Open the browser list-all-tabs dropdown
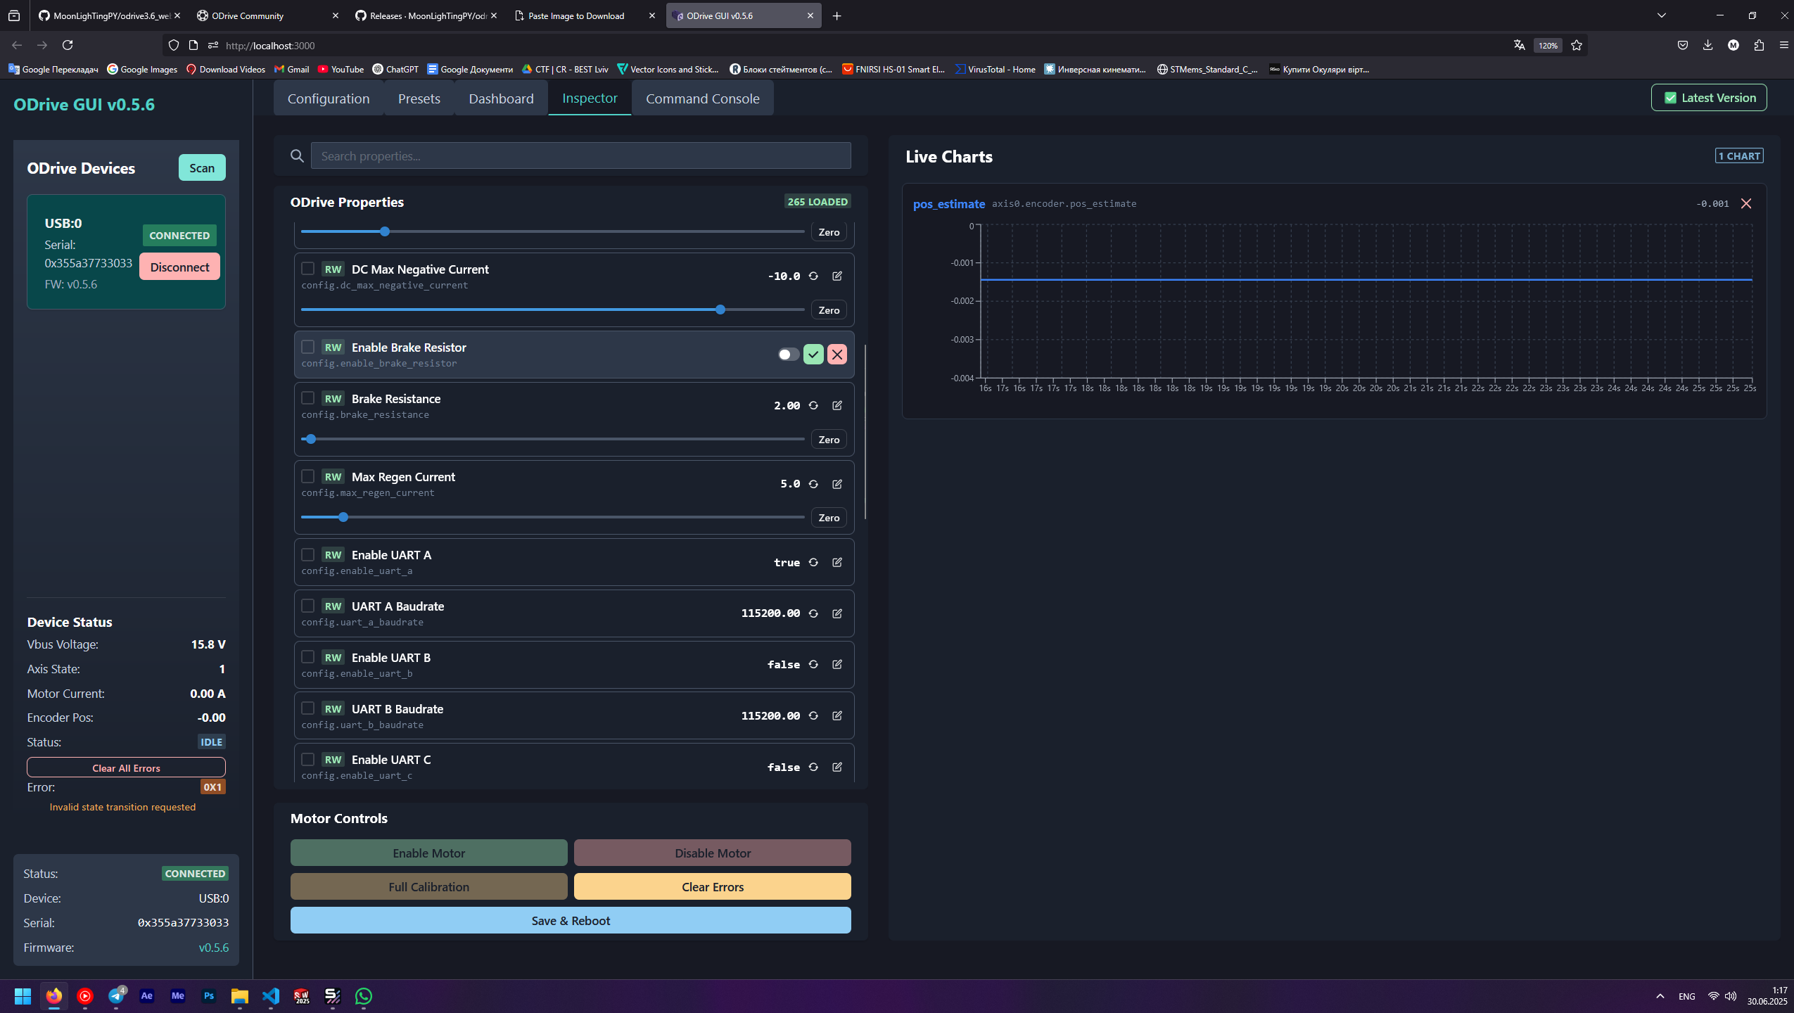The width and height of the screenshot is (1794, 1013). 1662,15
